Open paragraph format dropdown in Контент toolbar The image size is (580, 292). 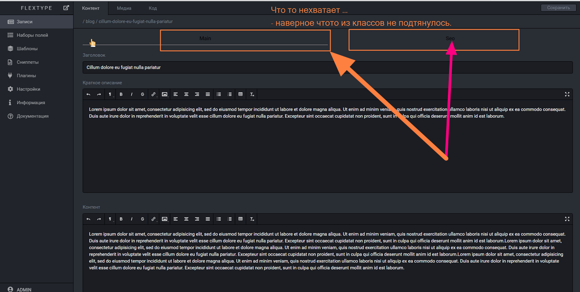point(110,219)
